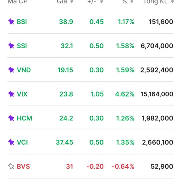Click the Mã CP column header
The height and width of the screenshot is (181, 181).
[16, 2]
